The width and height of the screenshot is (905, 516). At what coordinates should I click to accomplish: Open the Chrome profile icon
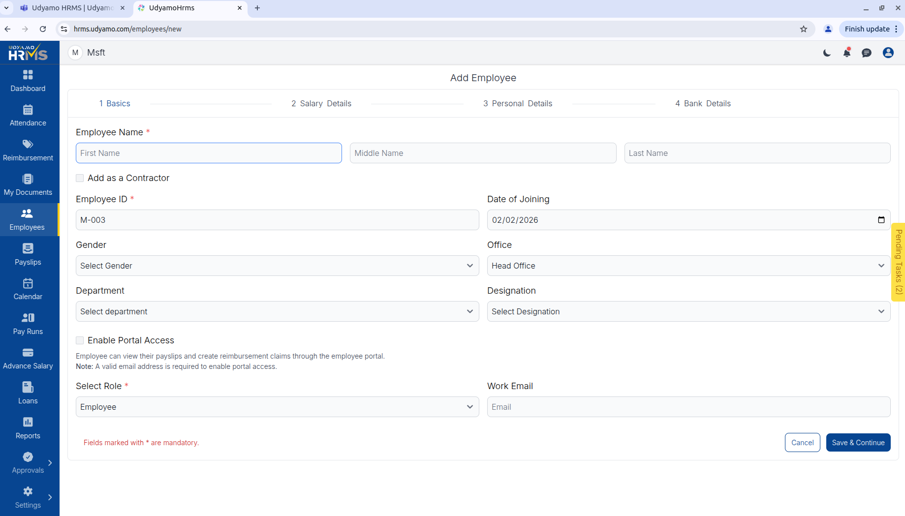[828, 29]
